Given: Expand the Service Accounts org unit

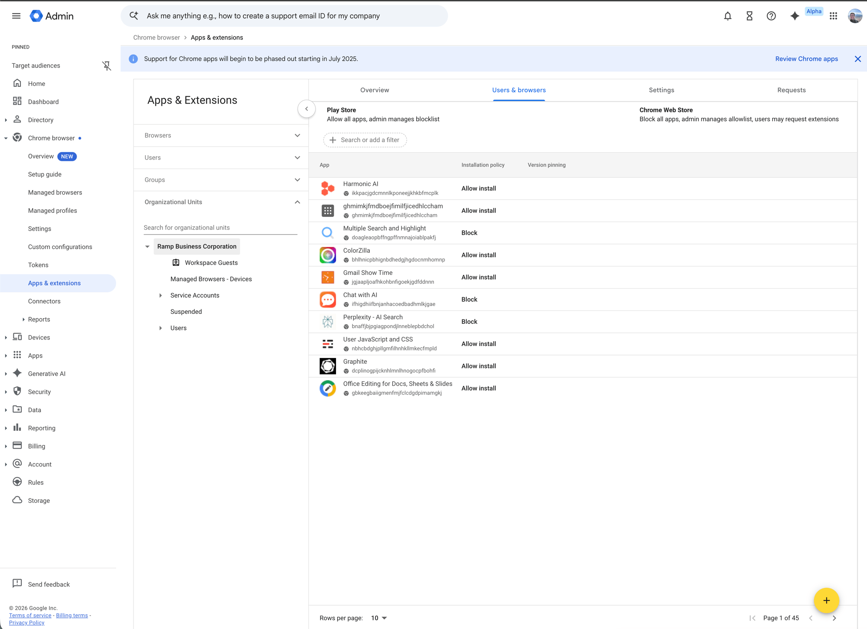Looking at the screenshot, I should 160,296.
